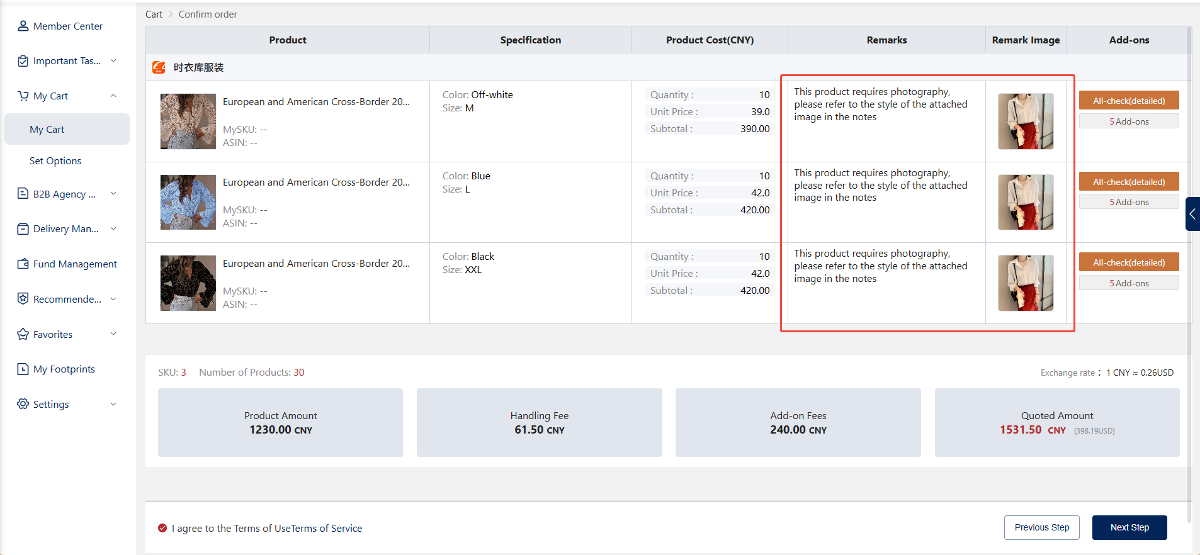
Task: Click All-check(detailed) for Blue item
Action: pyautogui.click(x=1129, y=182)
